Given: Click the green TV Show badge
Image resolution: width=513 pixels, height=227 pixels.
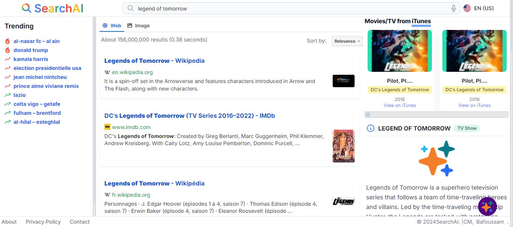Looking at the screenshot, I should point(467,128).
